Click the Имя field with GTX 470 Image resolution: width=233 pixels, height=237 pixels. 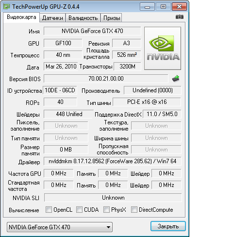(x=92, y=31)
